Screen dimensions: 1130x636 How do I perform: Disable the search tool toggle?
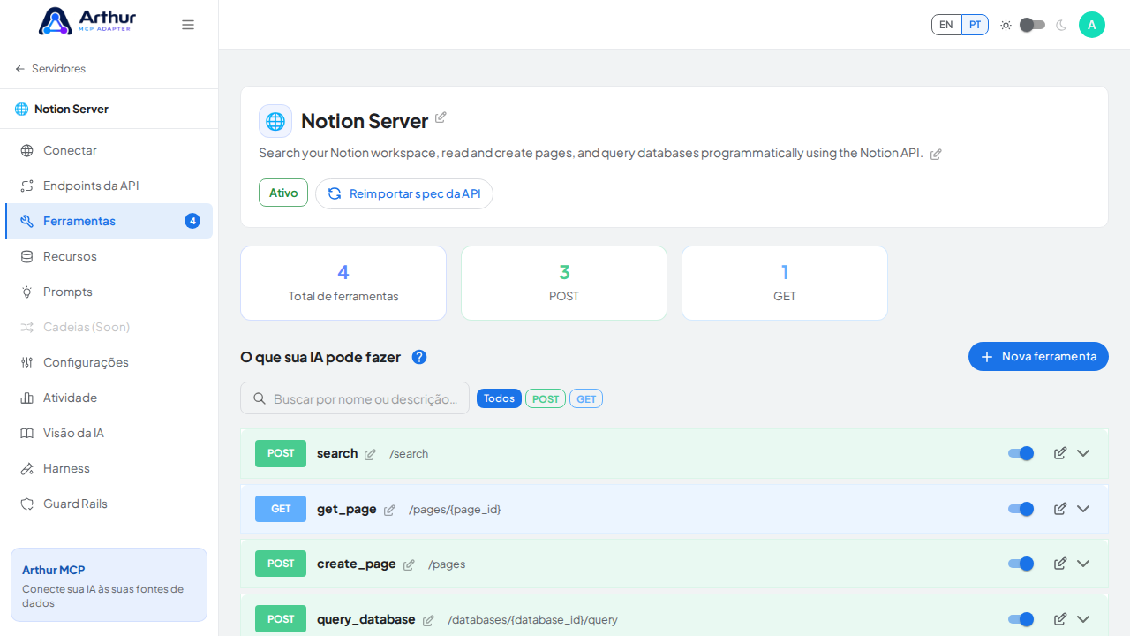[x=1021, y=453]
